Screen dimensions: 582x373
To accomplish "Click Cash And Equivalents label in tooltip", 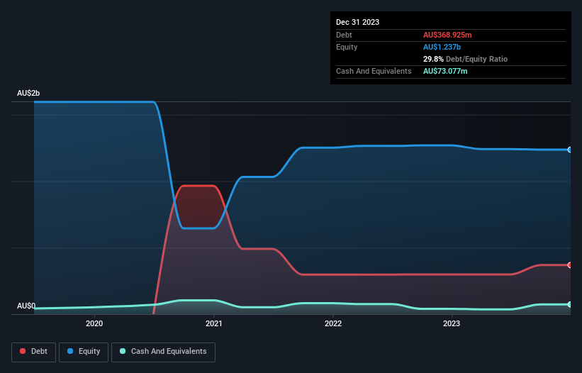I will tap(374, 71).
